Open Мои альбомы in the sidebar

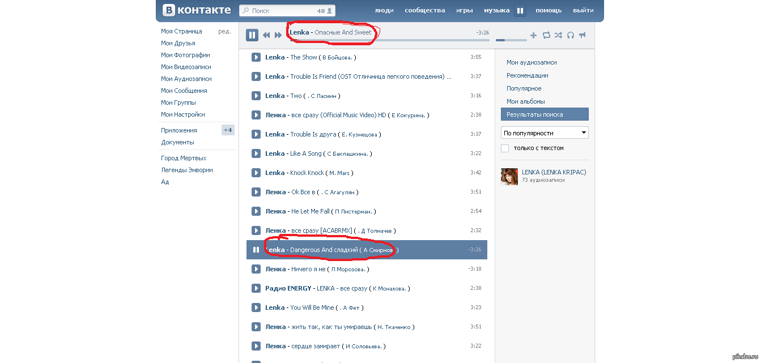(525, 101)
